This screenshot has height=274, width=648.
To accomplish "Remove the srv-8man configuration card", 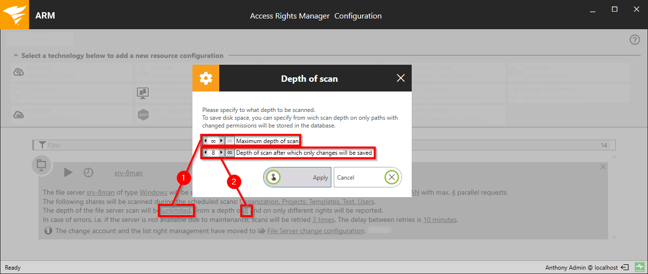I will [x=603, y=167].
